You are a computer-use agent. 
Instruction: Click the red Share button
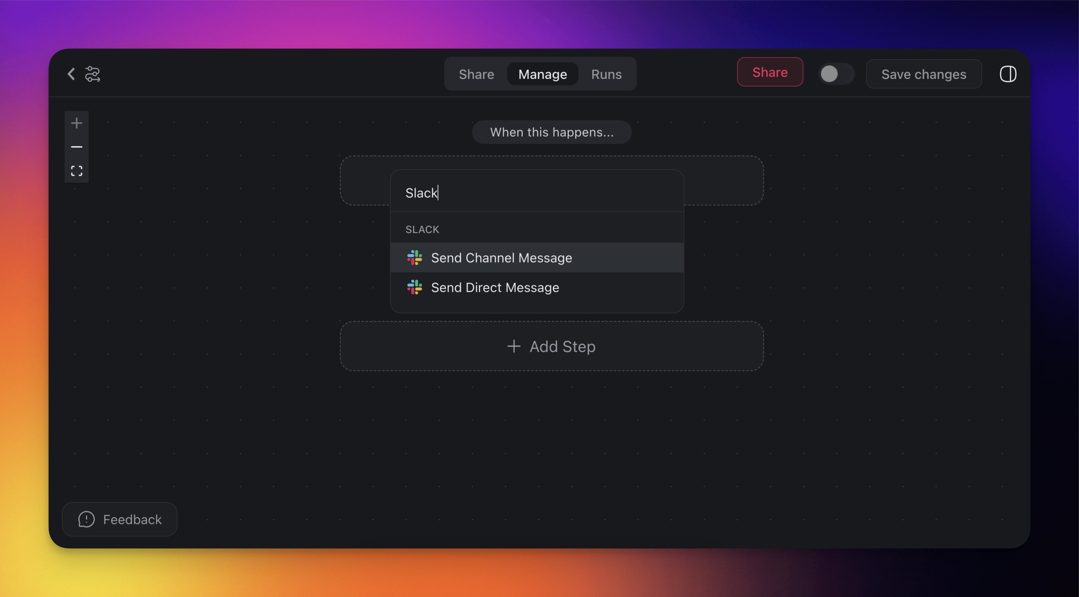point(769,72)
